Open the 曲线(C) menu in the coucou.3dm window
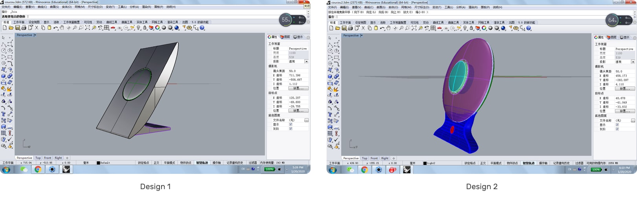This screenshot has width=637, height=197. click(x=42, y=7)
